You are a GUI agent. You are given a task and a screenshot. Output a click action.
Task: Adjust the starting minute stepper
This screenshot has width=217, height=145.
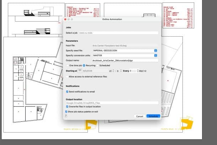[x=121, y=71]
